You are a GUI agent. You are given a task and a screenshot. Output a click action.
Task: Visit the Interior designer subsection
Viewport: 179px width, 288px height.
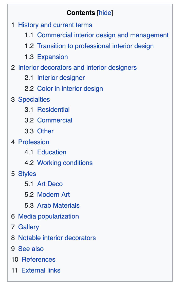coord(61,78)
